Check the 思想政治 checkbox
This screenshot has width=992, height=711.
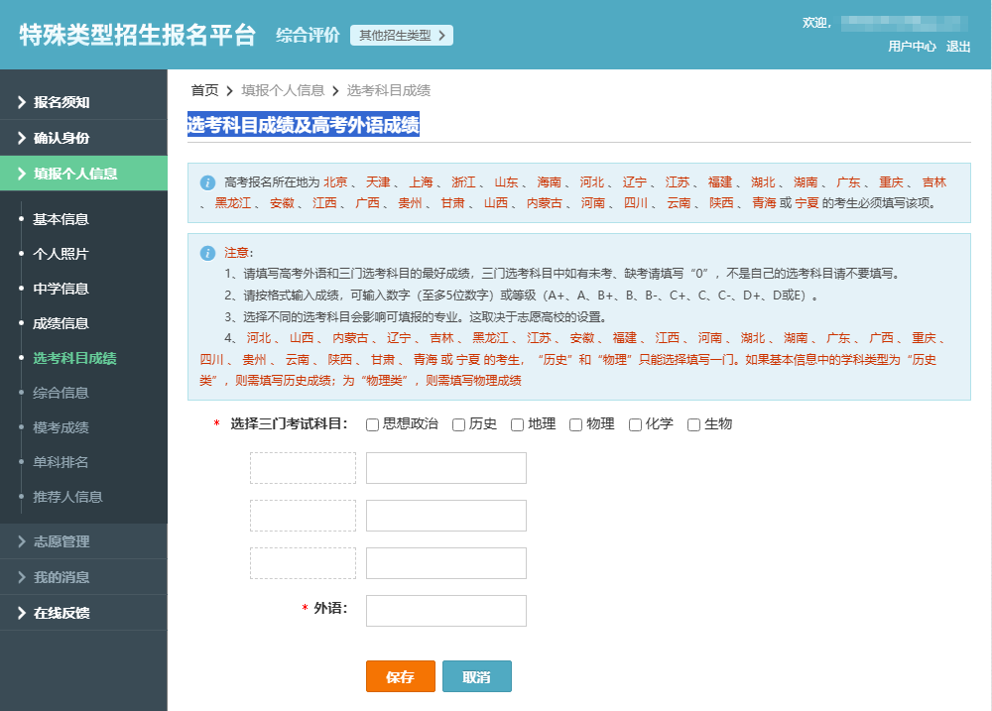pyautogui.click(x=372, y=424)
